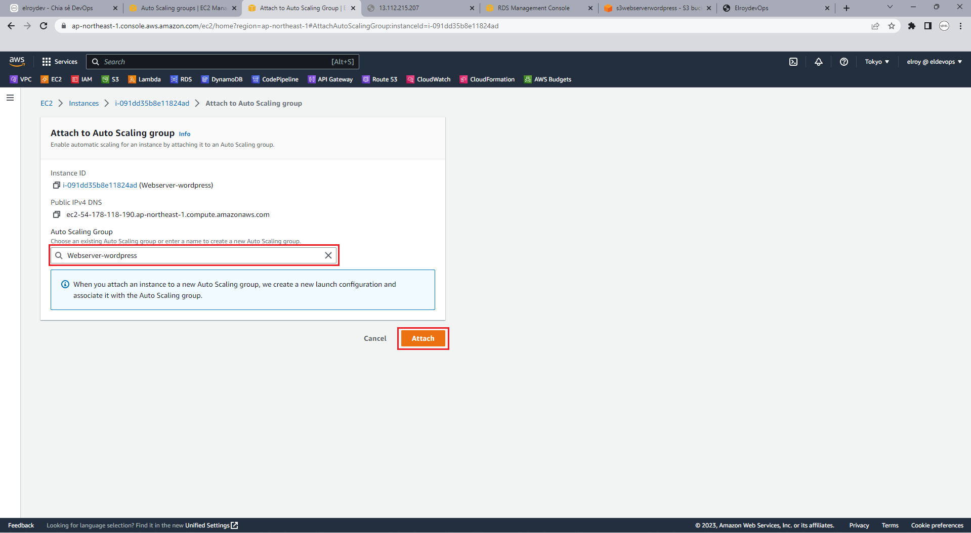Open the Tokyo region dropdown
Screen dimensions: 971x533
(877, 62)
